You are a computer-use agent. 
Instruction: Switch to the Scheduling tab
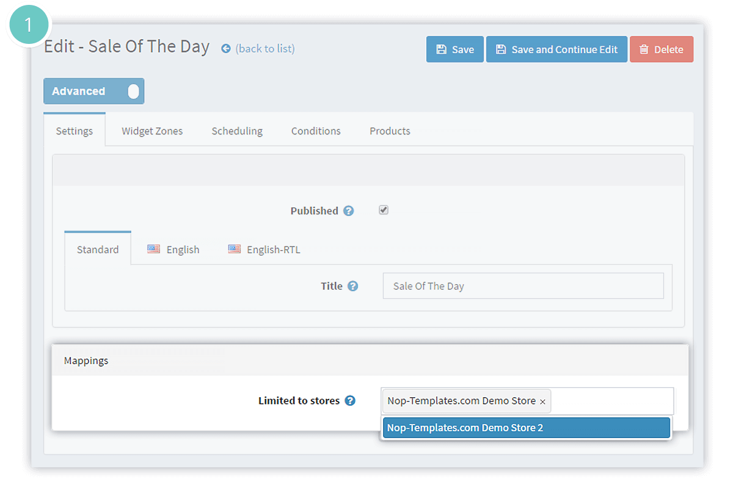click(237, 131)
